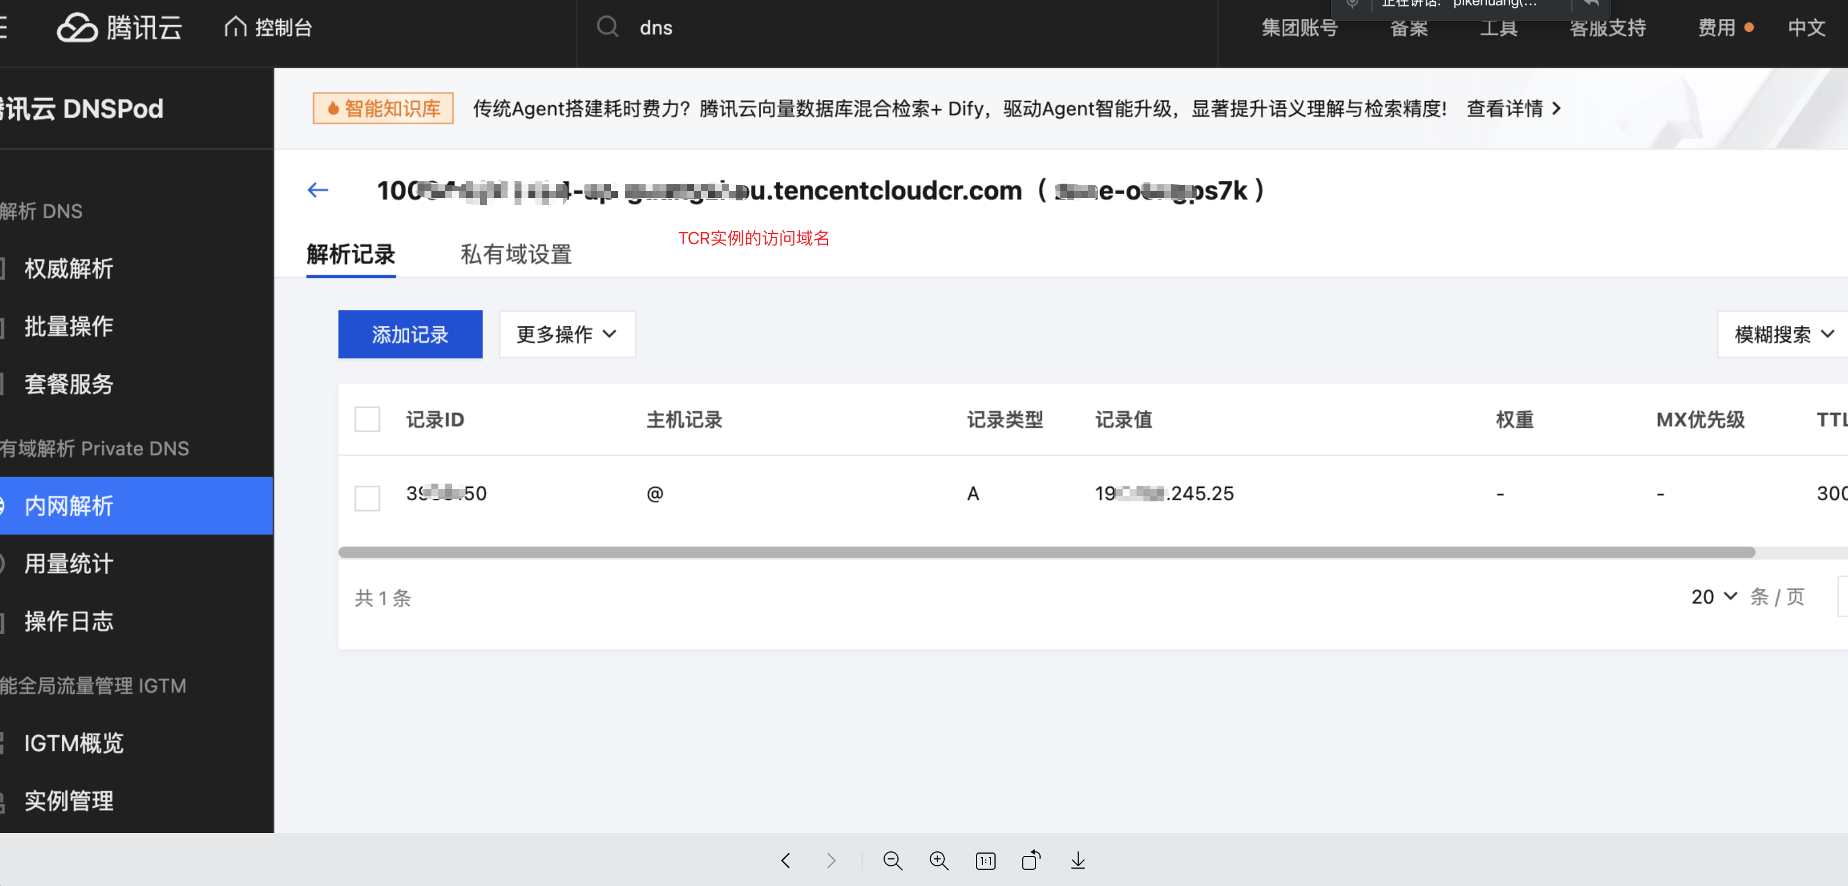
Task: Go to next image in viewer toolbar
Action: [x=832, y=860]
